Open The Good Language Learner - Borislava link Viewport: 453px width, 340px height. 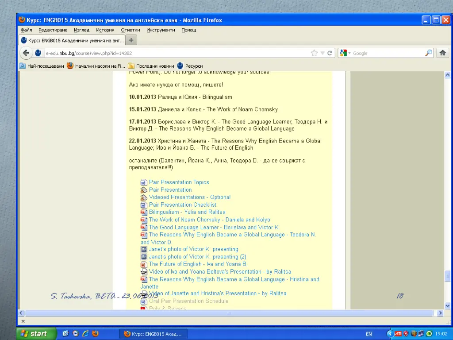(x=214, y=227)
